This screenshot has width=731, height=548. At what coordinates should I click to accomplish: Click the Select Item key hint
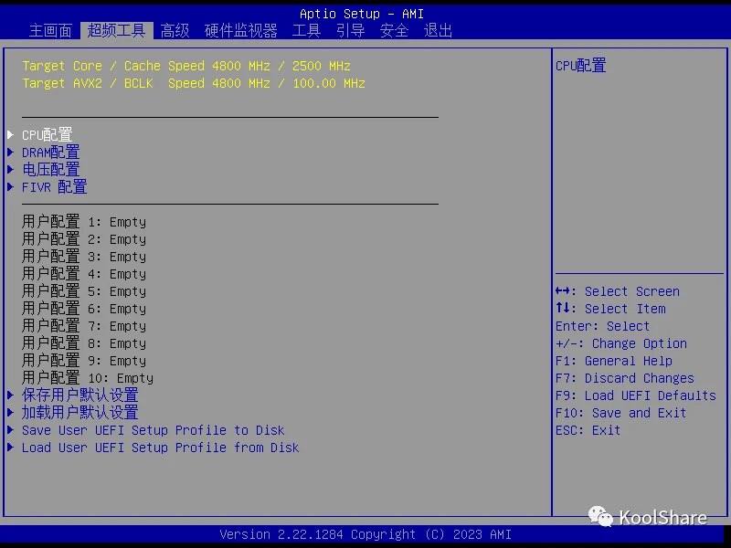pos(610,309)
